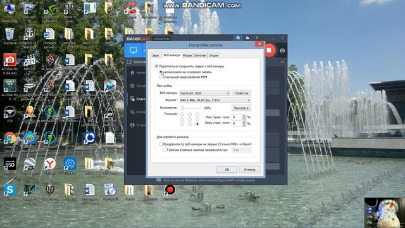This screenshot has height=228, width=405.
Task: Select separate MP4 video file radio button
Action: [x=161, y=77]
